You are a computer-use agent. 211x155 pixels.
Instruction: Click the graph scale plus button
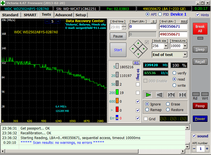coord(58,21)
